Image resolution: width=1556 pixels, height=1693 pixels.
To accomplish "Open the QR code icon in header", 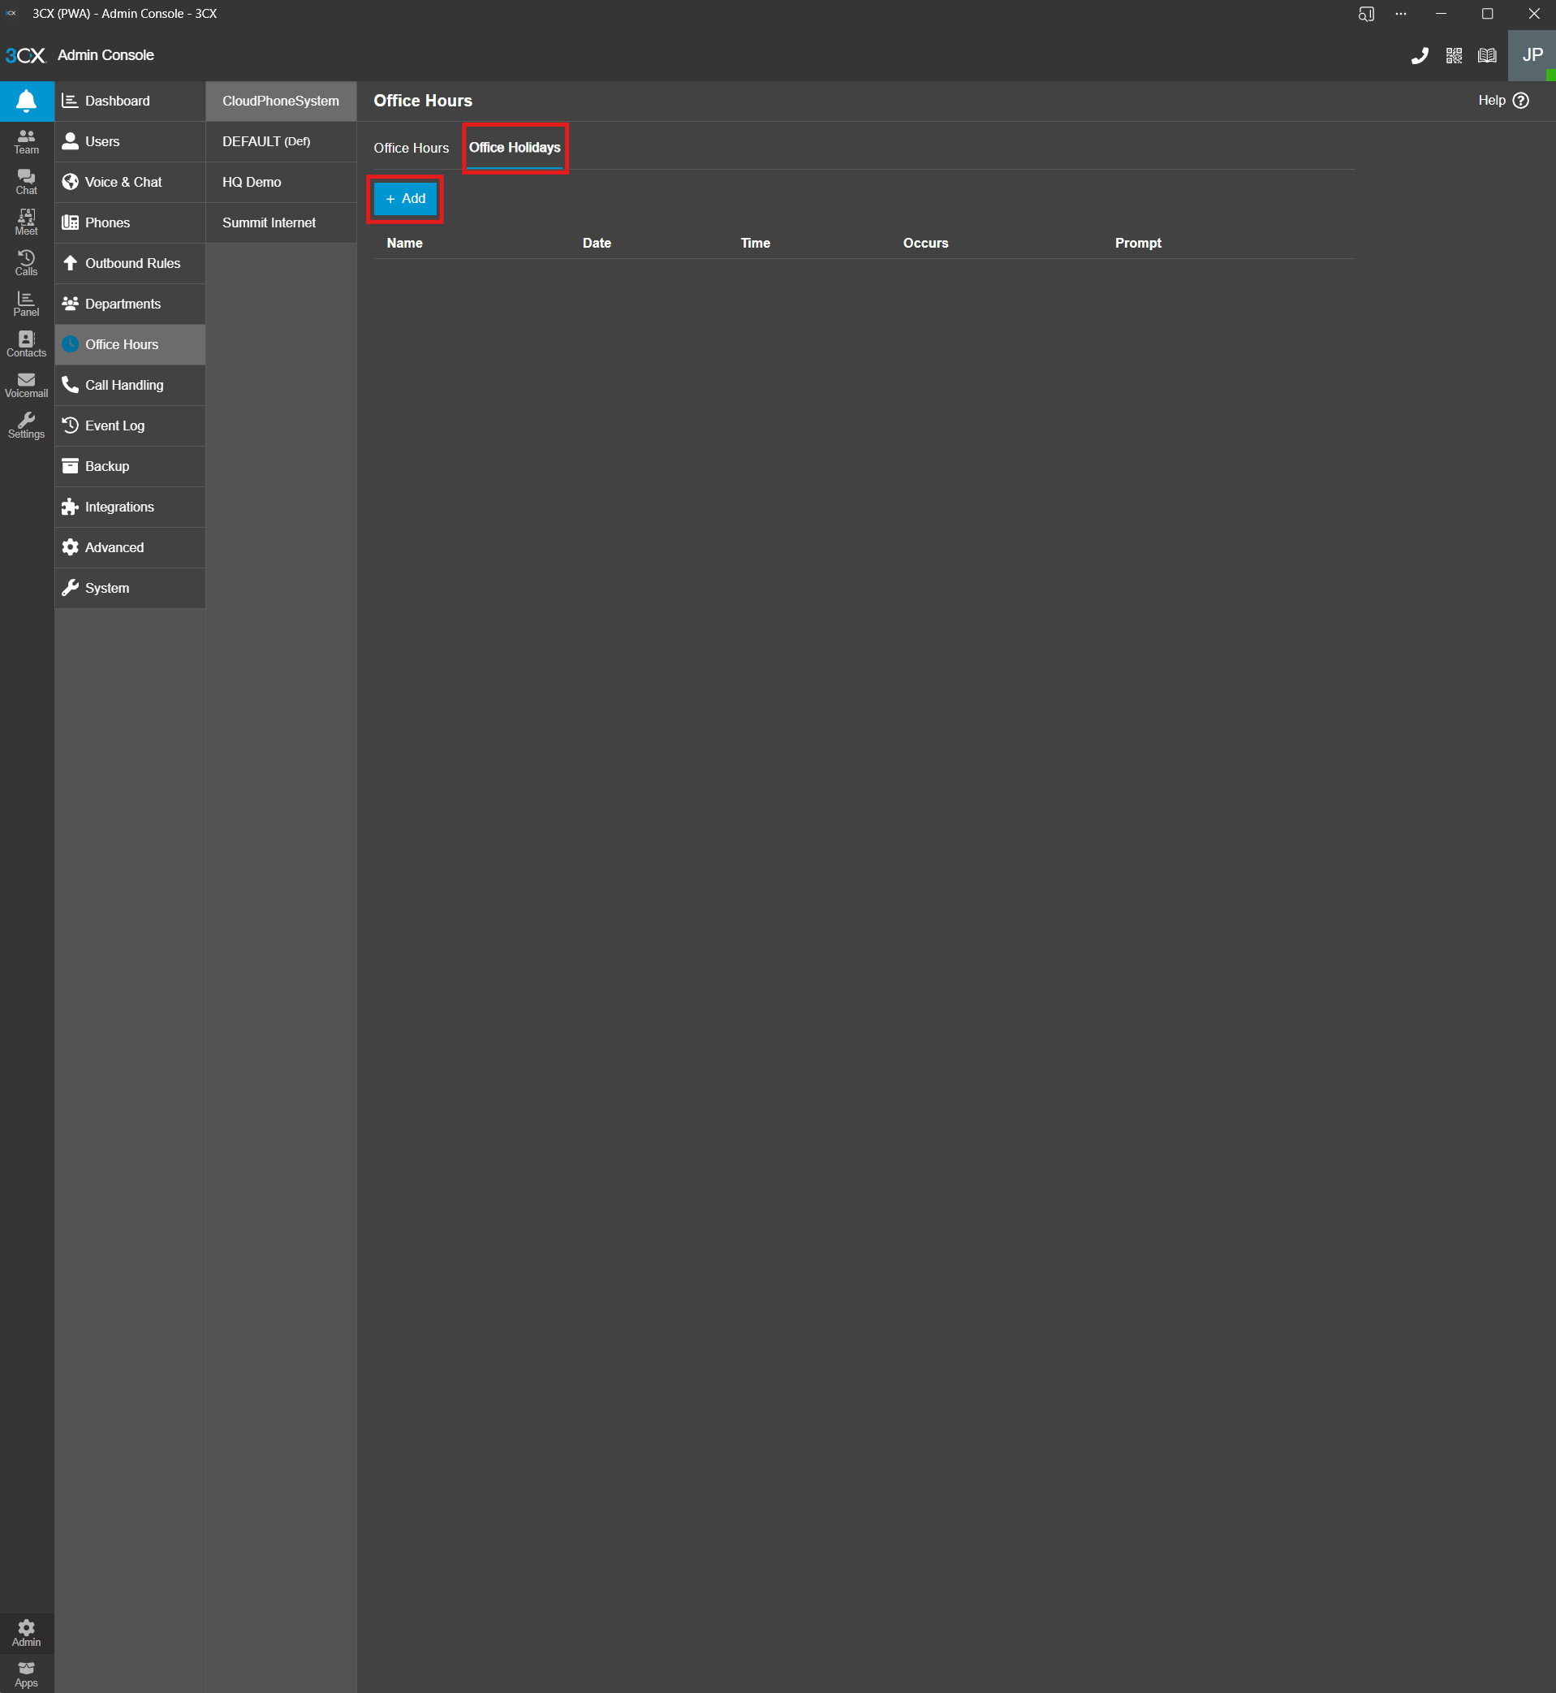I will click(1454, 55).
